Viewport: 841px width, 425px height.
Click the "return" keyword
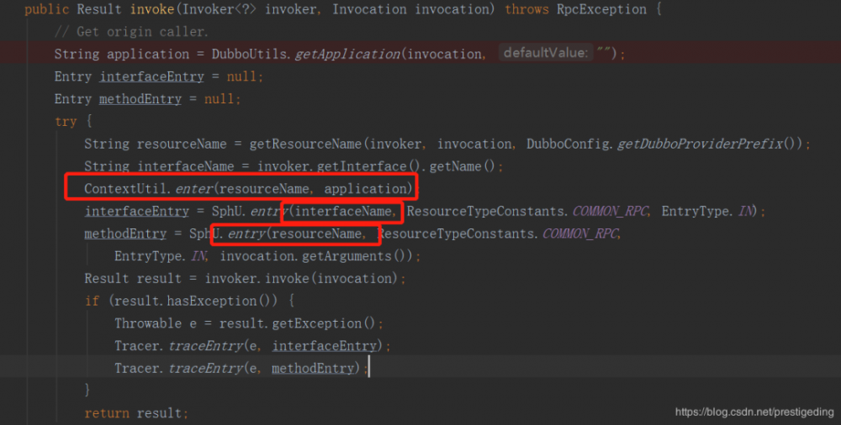click(x=107, y=413)
